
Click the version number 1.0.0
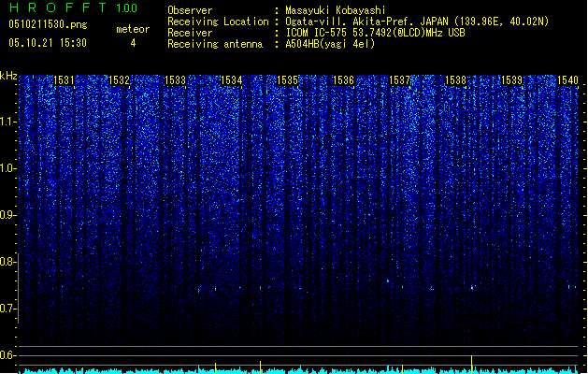coord(127,7)
